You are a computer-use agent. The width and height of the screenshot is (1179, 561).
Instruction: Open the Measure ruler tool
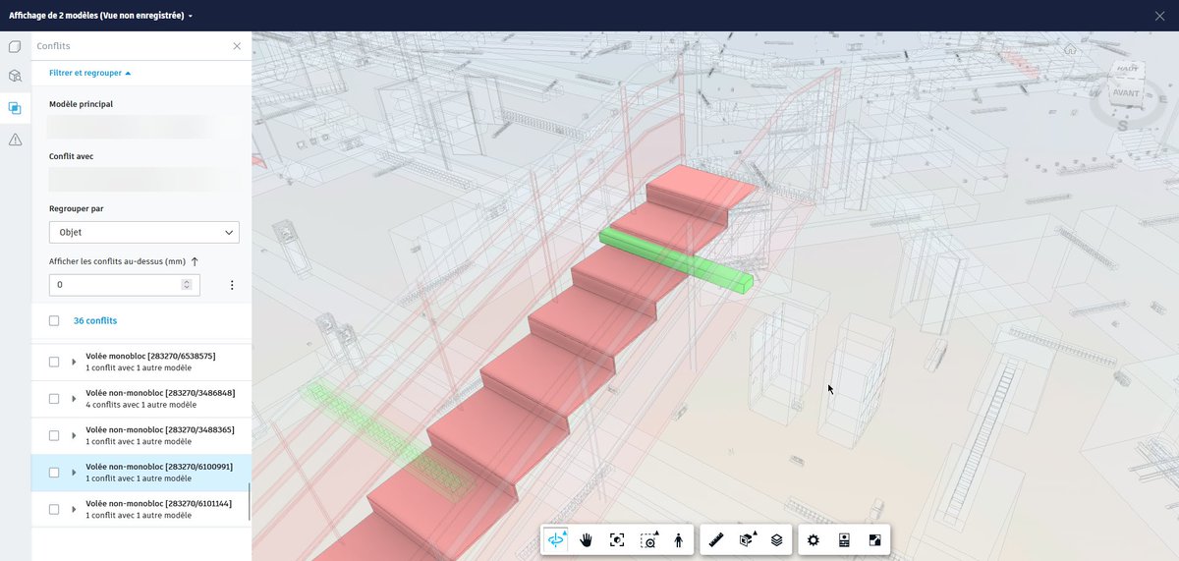pos(716,539)
